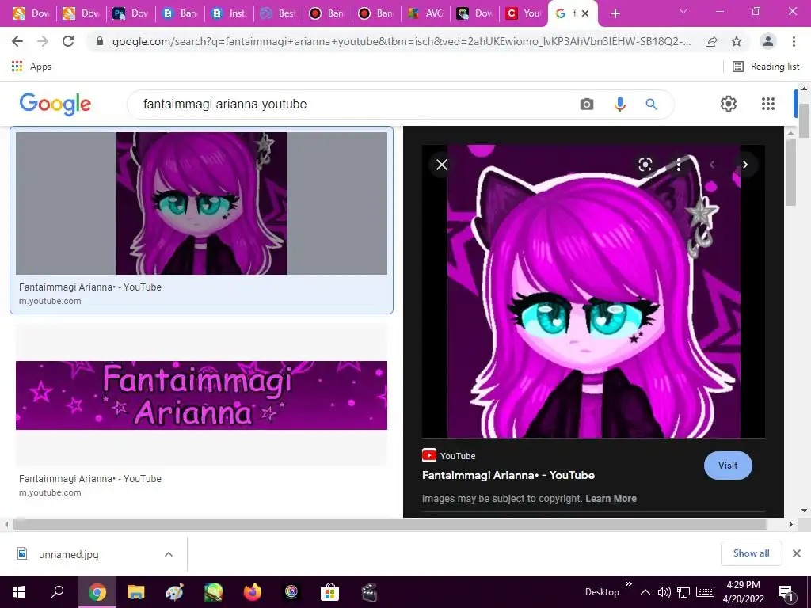Click the horizontal page scrollbar
Image resolution: width=811 pixels, height=608 pixels.
click(x=389, y=524)
